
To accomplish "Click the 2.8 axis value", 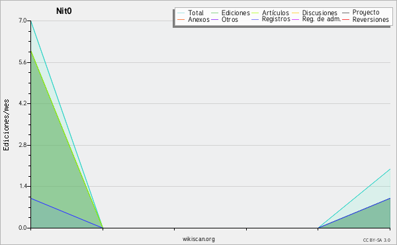I will (22, 145).
